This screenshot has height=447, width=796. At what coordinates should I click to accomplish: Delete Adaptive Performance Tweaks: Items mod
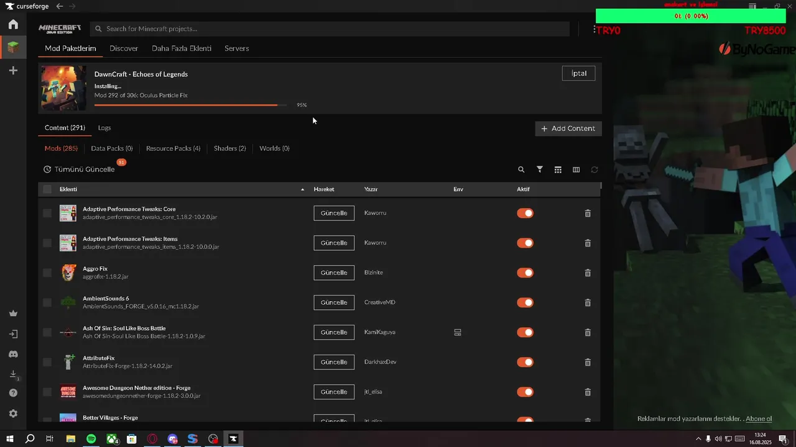point(588,243)
